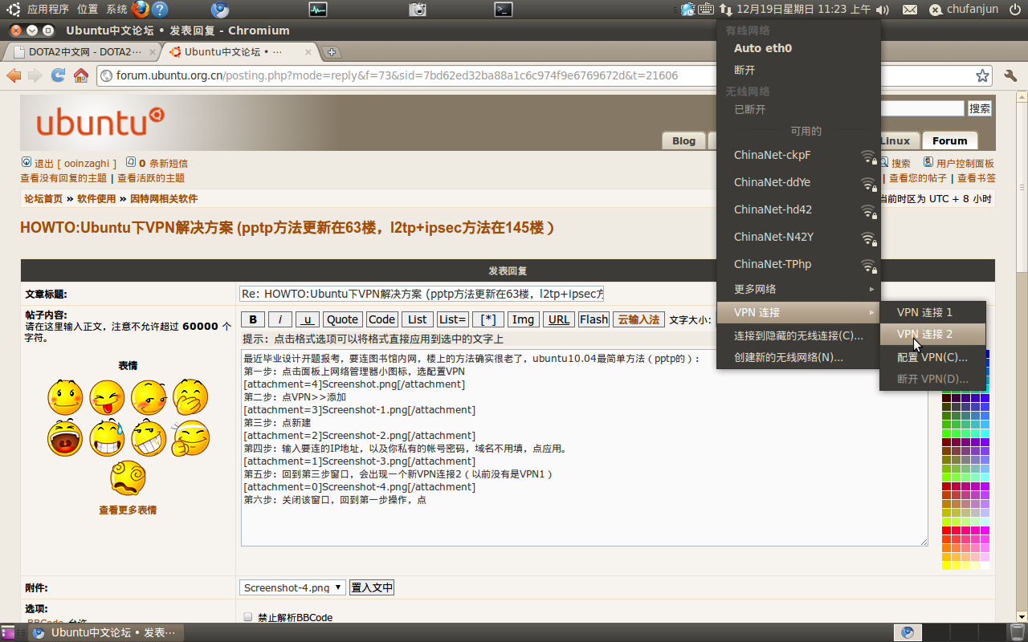
Task: Connect to the ChinaNet-N42Y network
Action: (799, 237)
